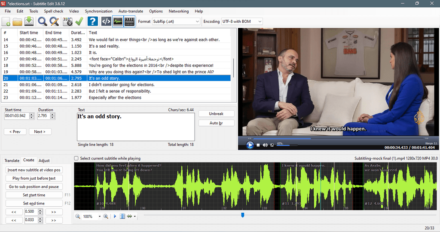Enable Select current subtitle while playing
This screenshot has width=440, height=232.
pyautogui.click(x=76, y=158)
